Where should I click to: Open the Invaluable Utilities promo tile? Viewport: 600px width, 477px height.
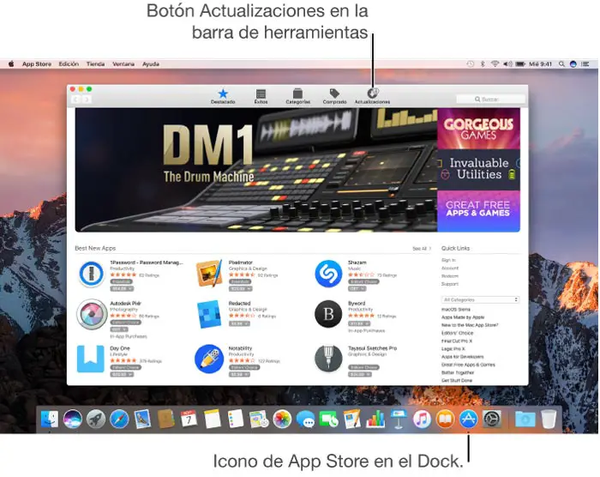click(478, 169)
